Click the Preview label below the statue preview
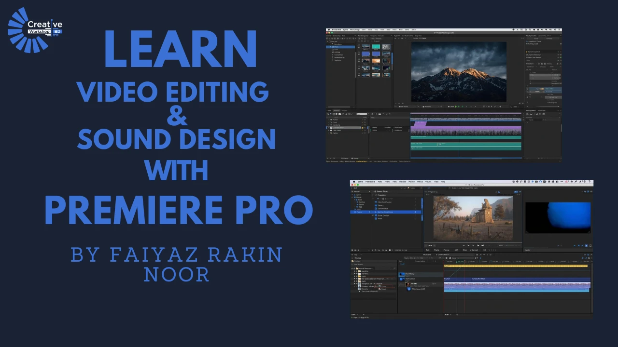 point(447,250)
